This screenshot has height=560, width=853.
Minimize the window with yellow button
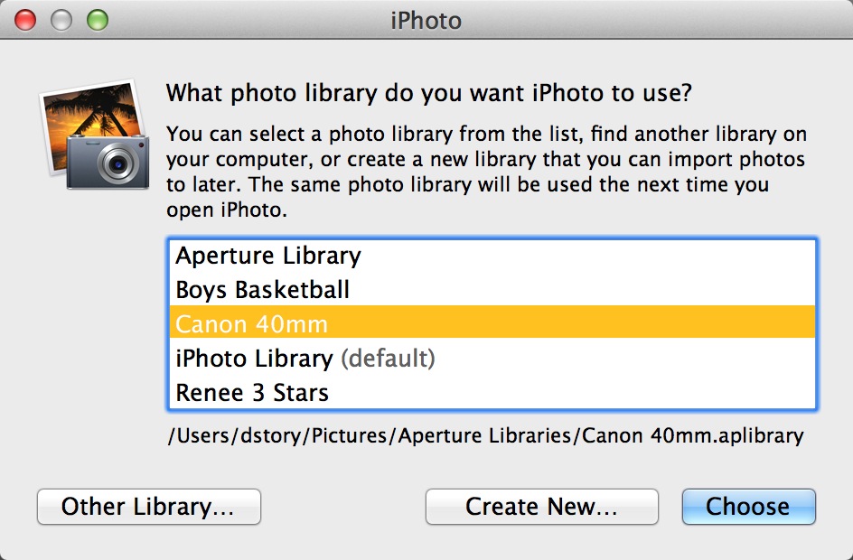point(61,18)
